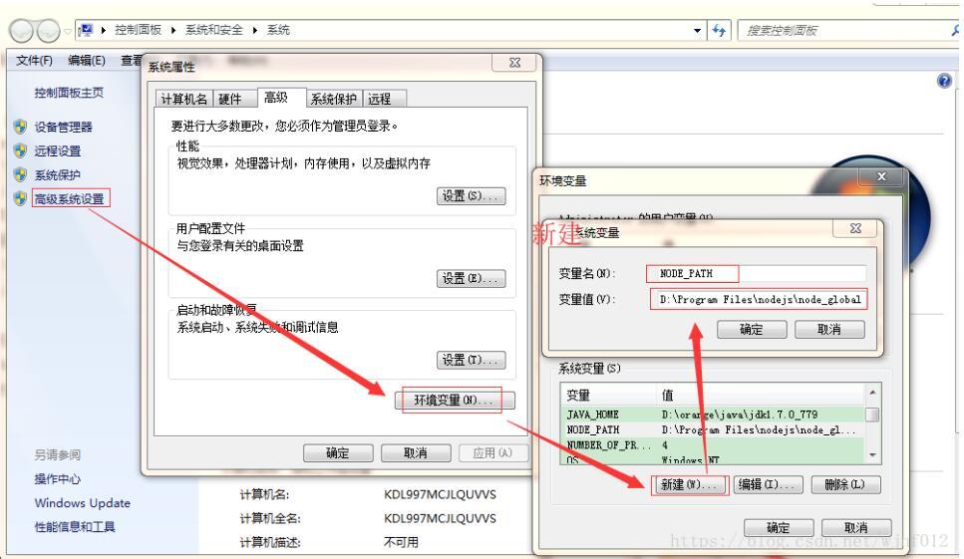The height and width of the screenshot is (559, 964).
Task: Open the recent pages dropdown next to the forward button
Action: (68, 31)
